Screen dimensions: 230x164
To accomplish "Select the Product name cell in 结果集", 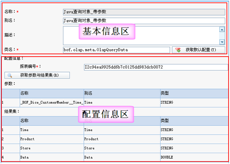I will click(52, 139).
